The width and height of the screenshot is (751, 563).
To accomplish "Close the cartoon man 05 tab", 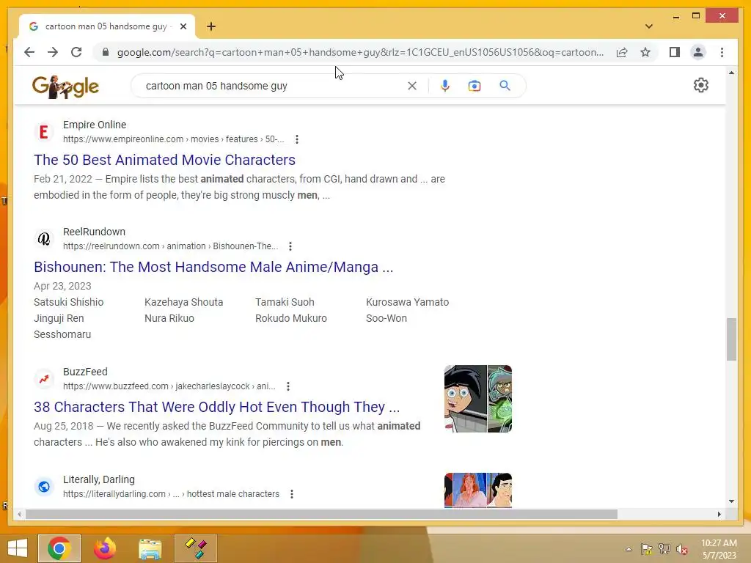I will [183, 26].
